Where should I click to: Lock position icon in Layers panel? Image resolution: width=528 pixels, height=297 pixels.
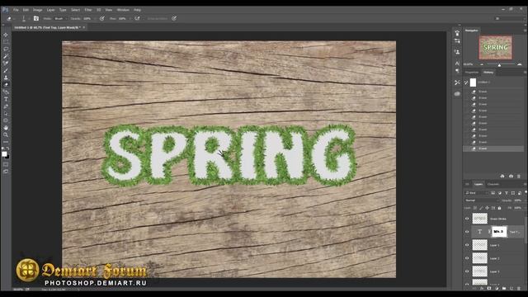(x=487, y=208)
